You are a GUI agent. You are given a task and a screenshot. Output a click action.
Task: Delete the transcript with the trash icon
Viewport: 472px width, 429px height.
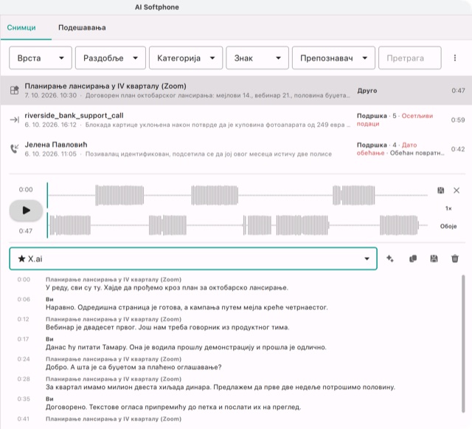(x=455, y=258)
